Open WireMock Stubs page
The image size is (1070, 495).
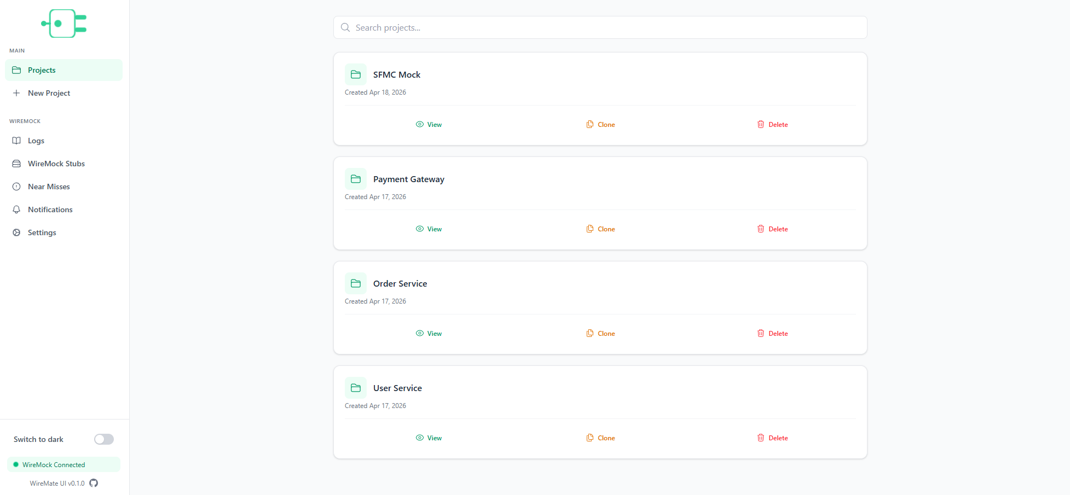coord(63,164)
